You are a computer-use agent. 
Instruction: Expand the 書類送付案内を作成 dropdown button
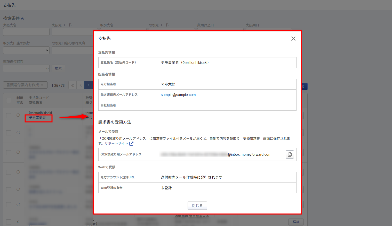coord(25,85)
